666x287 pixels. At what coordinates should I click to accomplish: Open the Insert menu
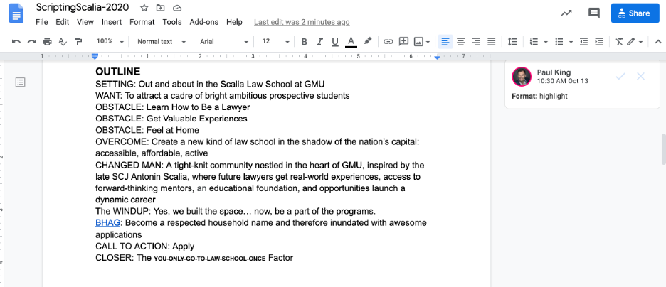pos(112,22)
